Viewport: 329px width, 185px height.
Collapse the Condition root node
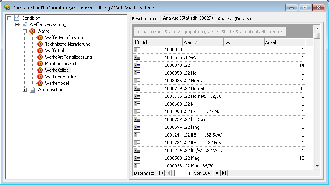pos(9,18)
